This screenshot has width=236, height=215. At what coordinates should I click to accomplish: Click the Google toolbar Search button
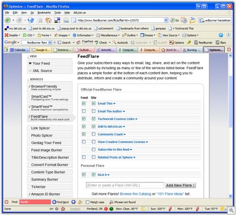click(64, 43)
